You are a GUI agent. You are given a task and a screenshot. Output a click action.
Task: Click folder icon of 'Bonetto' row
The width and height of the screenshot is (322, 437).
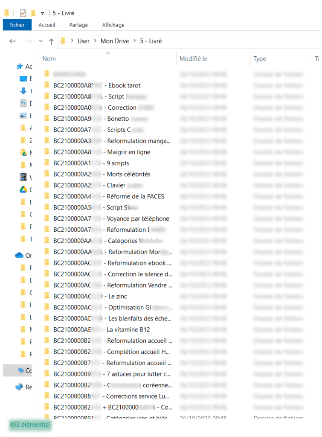pyautogui.click(x=47, y=119)
